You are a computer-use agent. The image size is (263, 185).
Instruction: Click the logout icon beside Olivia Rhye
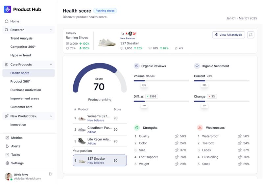pyautogui.click(x=51, y=174)
